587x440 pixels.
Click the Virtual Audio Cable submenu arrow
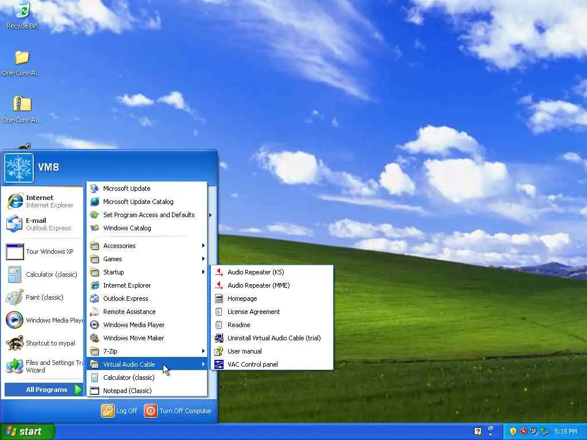coord(204,364)
